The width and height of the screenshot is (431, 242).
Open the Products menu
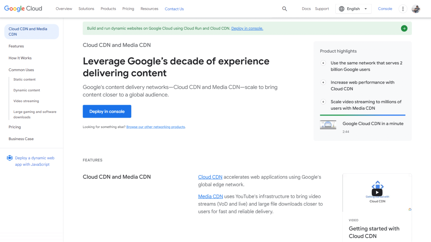coord(108,9)
